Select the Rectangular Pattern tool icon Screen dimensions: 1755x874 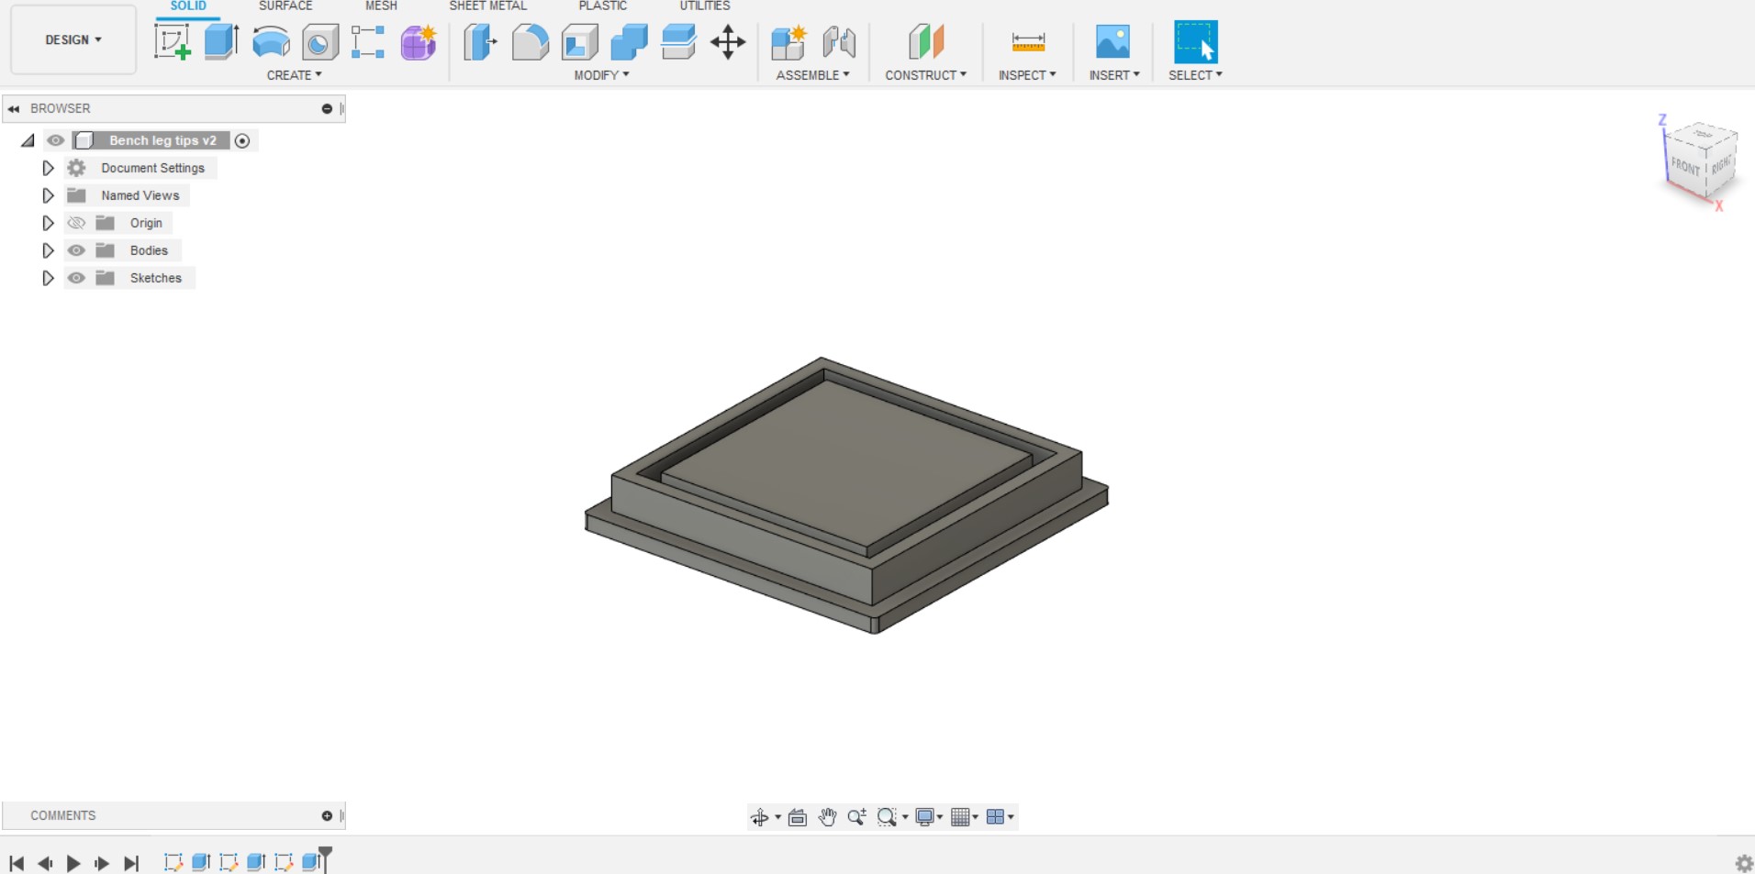(368, 42)
